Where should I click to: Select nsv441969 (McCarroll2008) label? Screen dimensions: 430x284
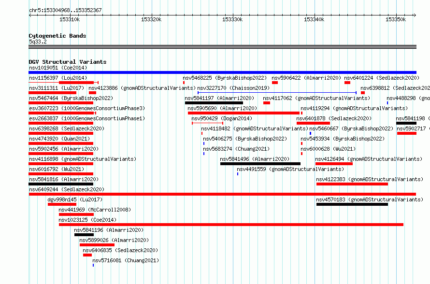click(x=95, y=210)
